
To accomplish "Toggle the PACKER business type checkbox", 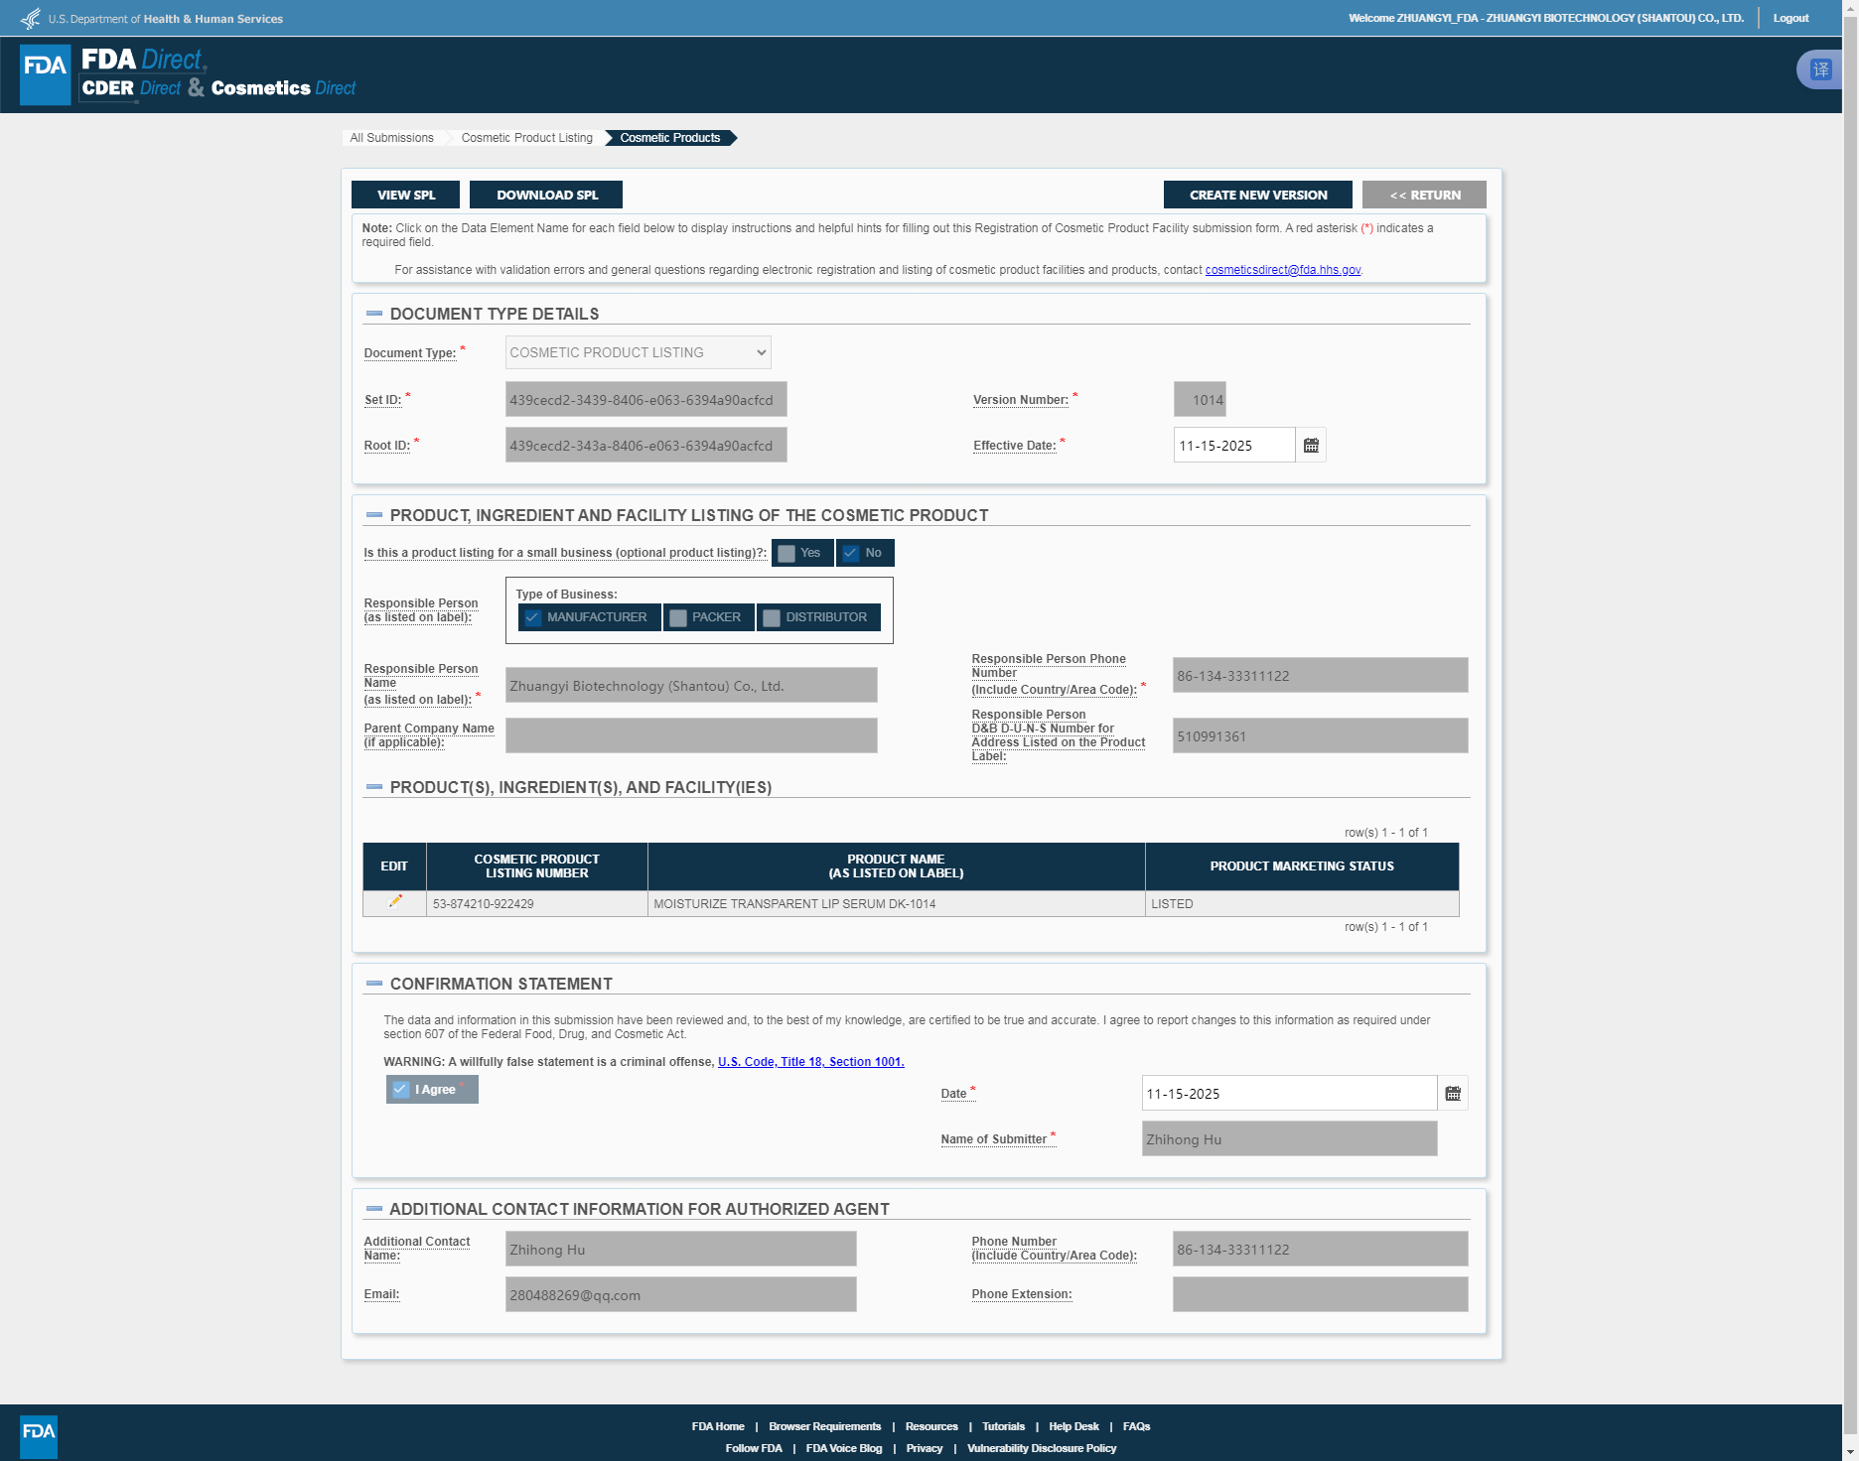I will [678, 618].
